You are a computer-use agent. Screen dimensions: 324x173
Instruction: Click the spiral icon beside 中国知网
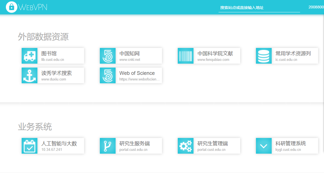click(108, 56)
